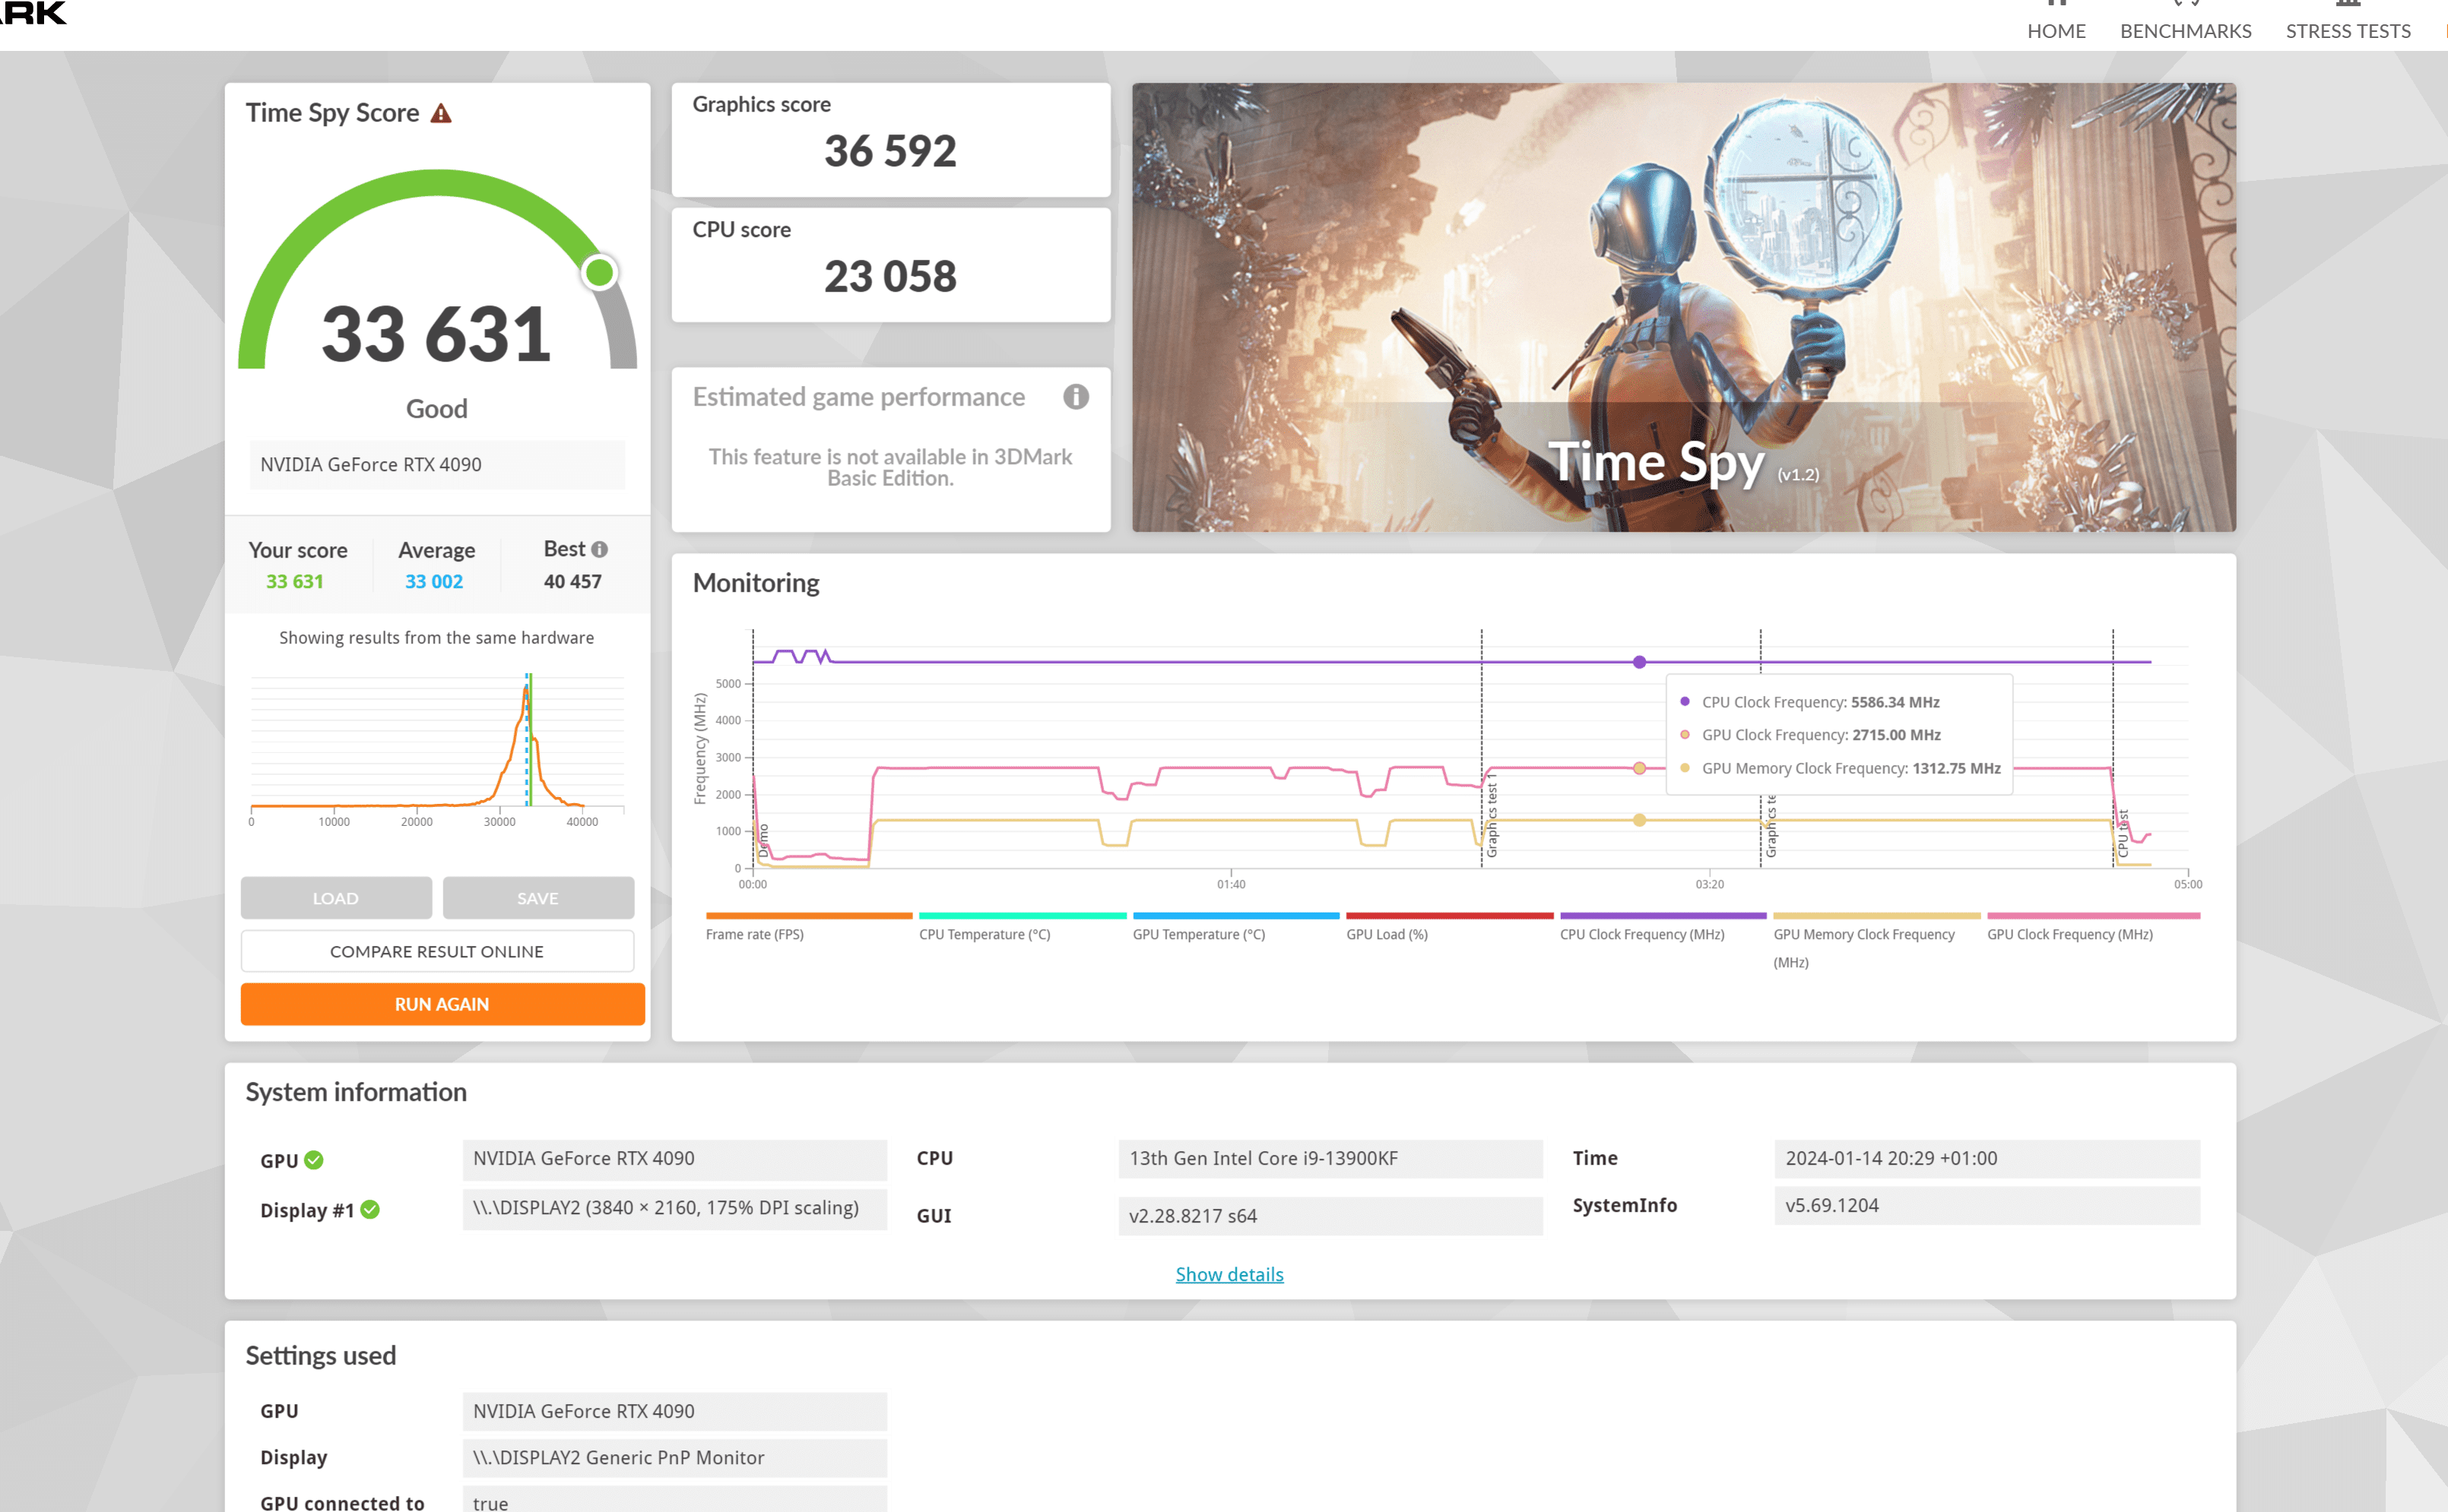Image resolution: width=2448 pixels, height=1512 pixels.
Task: Click the Display #1 DISPLAY2 resolution field
Action: pyautogui.click(x=674, y=1208)
